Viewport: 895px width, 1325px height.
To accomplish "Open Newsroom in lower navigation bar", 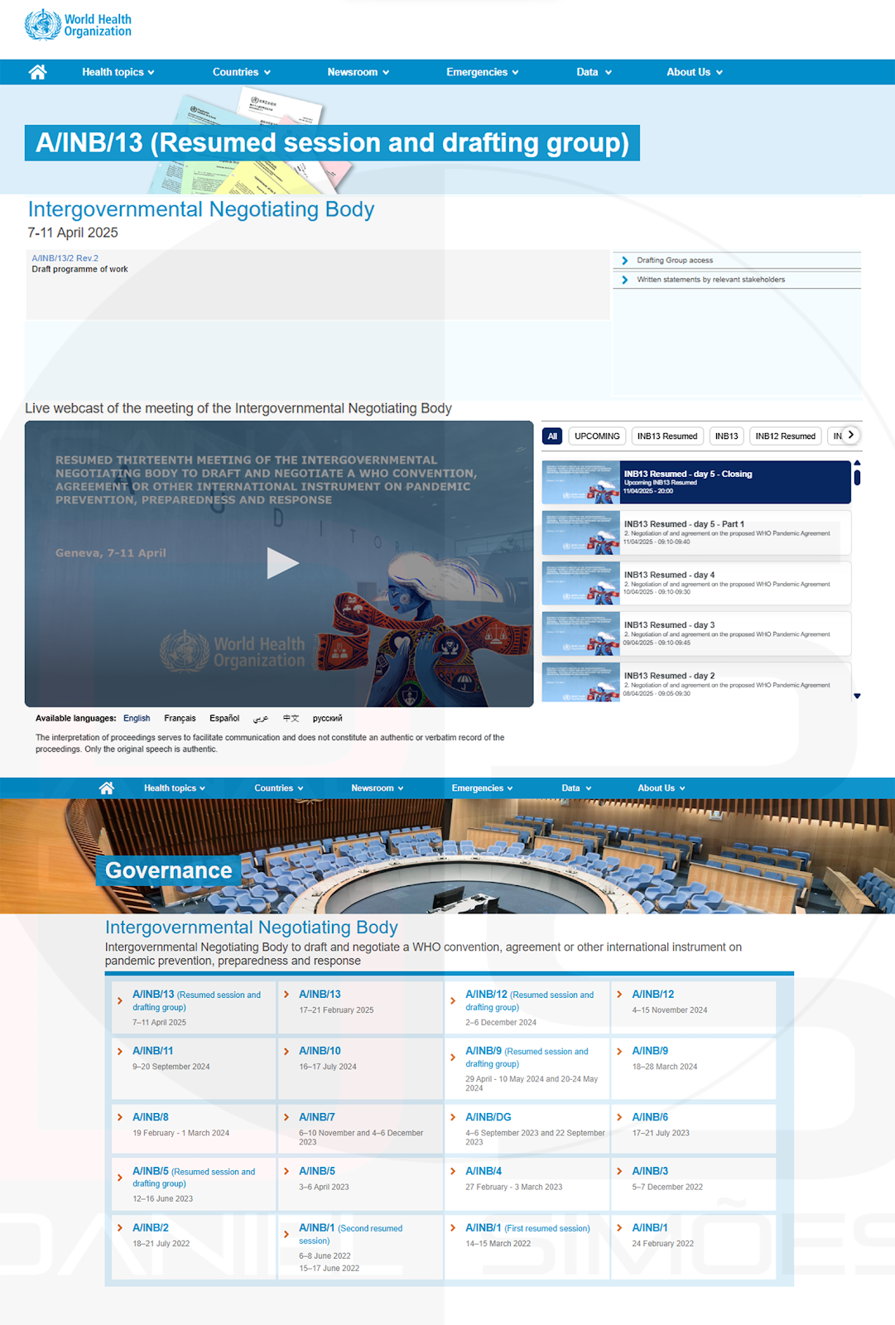I will click(378, 788).
